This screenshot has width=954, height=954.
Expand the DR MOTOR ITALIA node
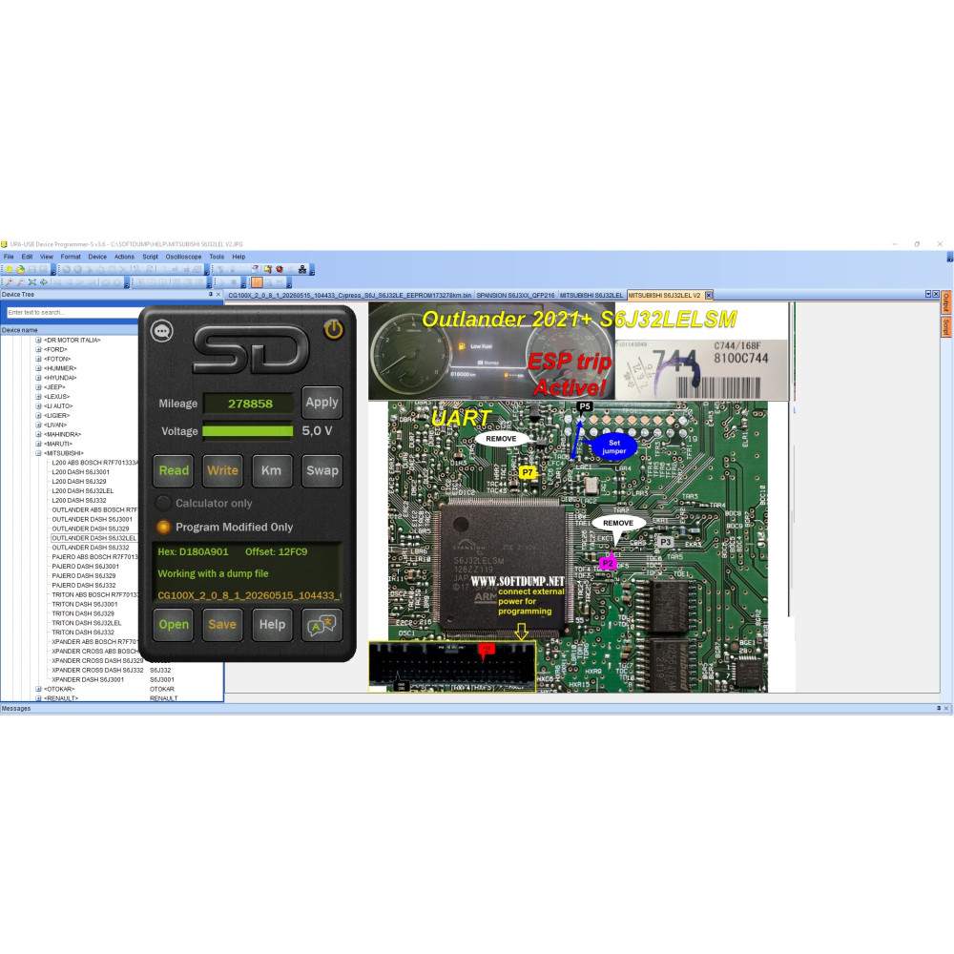tap(38, 341)
